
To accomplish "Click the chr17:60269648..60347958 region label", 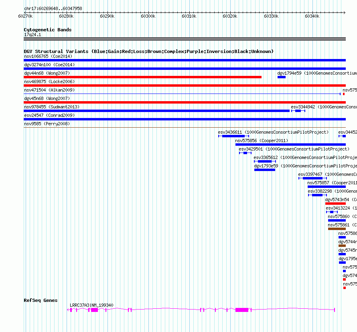I will click(x=53, y=8).
